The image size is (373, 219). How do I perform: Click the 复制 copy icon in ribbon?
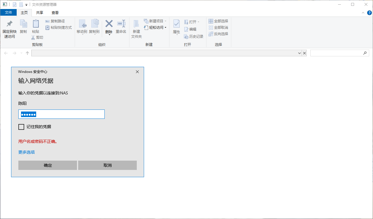pos(23,24)
